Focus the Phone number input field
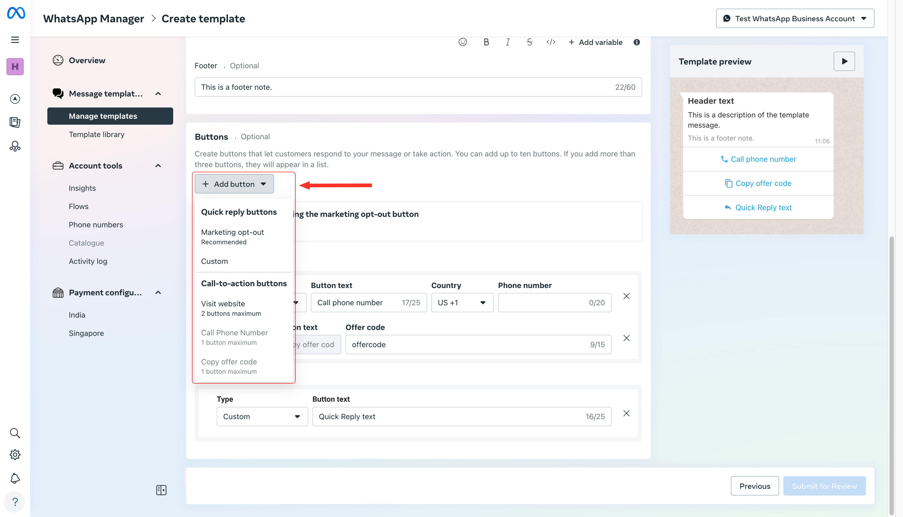Screen dimensions: 903x517 click(554, 303)
